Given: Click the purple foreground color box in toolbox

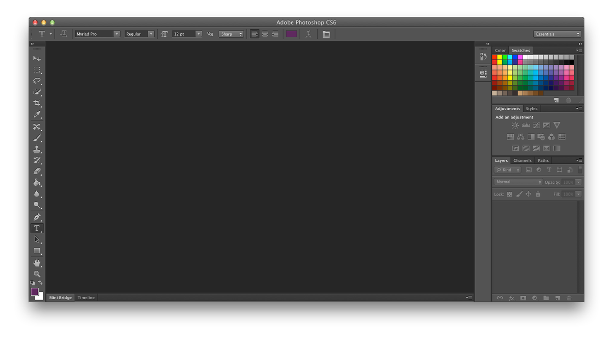Looking at the screenshot, I should (35, 292).
